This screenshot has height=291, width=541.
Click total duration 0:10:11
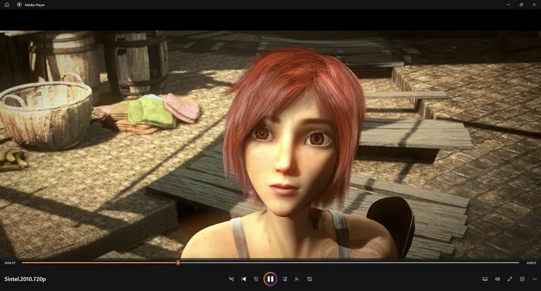pyautogui.click(x=532, y=263)
